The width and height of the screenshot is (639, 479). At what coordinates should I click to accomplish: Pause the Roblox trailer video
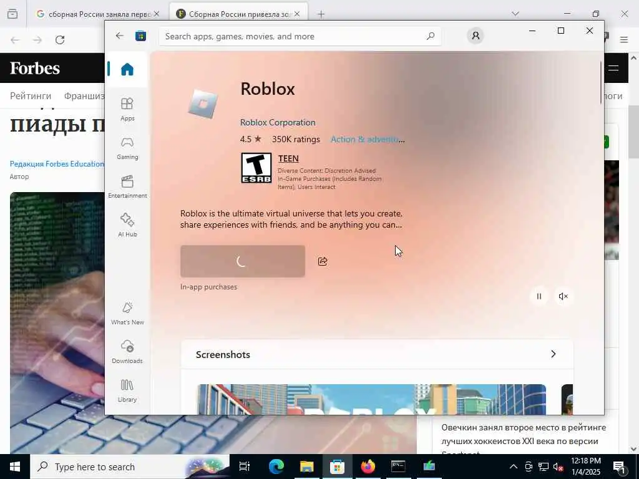(x=539, y=296)
